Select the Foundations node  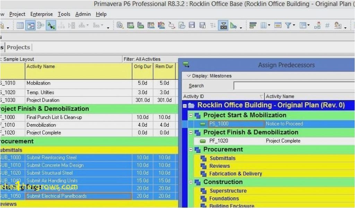click(224, 199)
